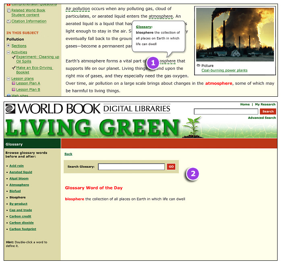
Task: Click the Search Glossary input field
Action: click(131, 167)
